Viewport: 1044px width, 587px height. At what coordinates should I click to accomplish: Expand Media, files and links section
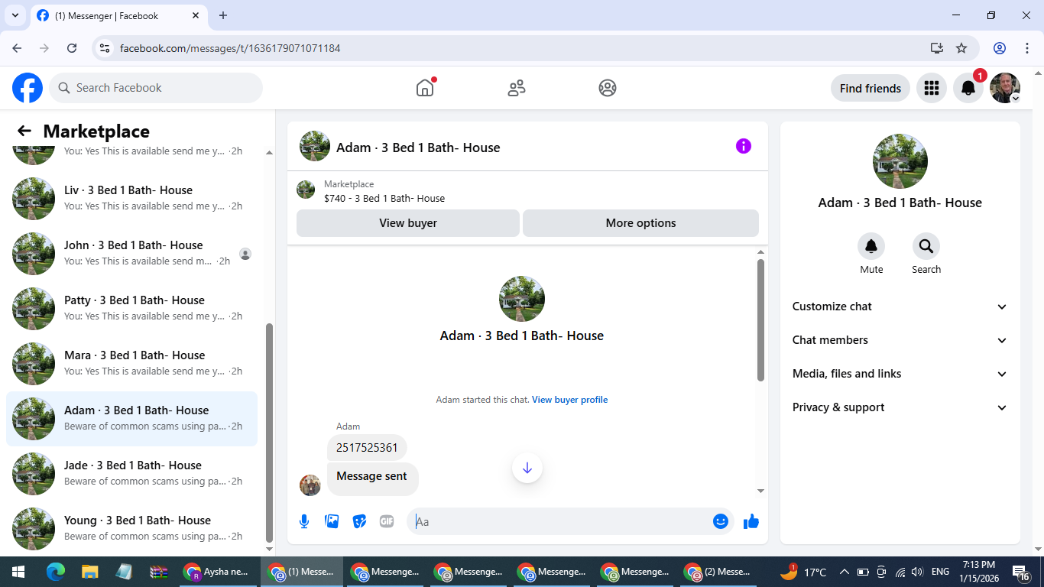point(900,374)
